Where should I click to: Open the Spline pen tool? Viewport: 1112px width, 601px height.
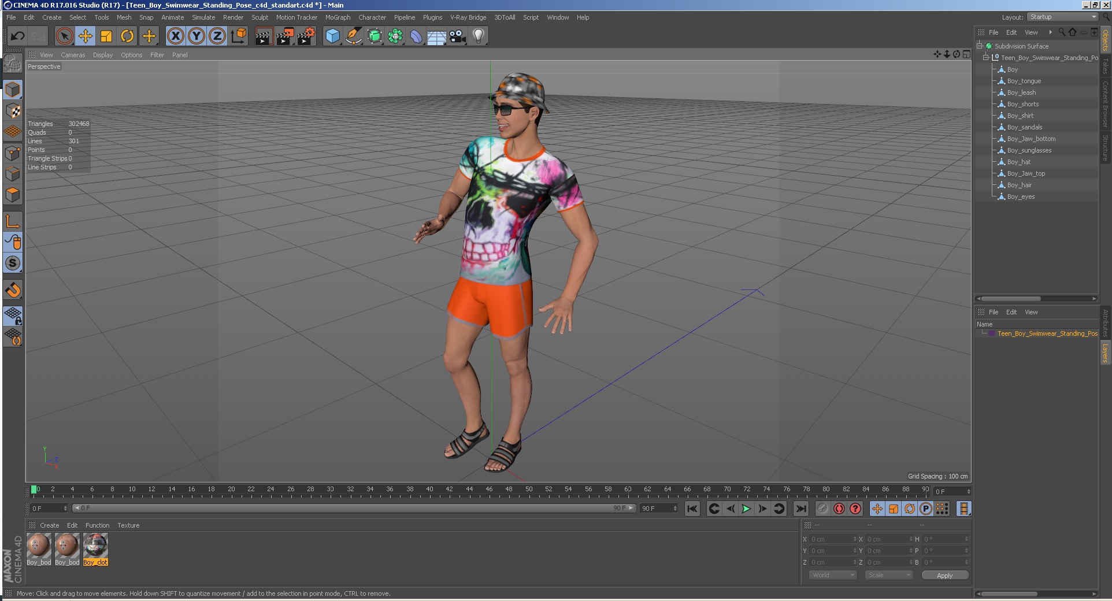coord(353,36)
